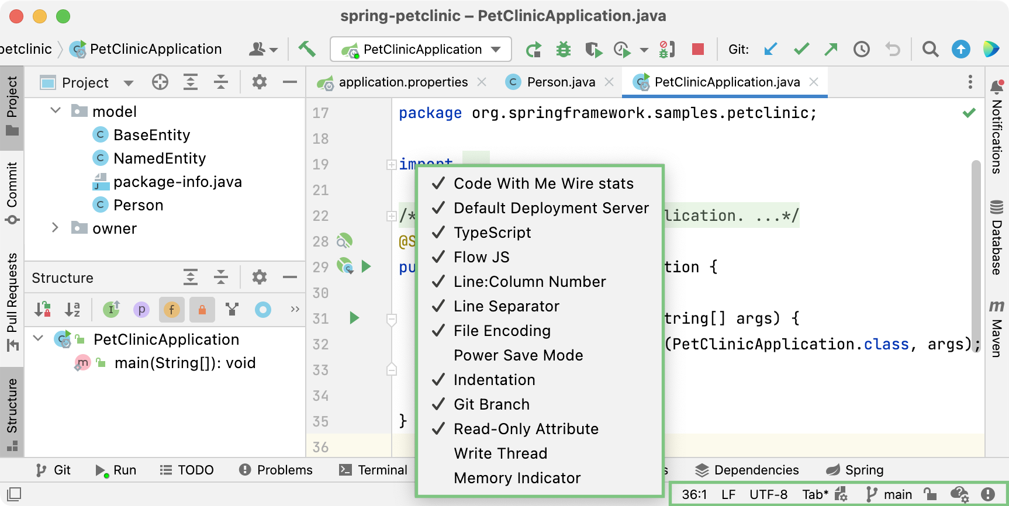Image resolution: width=1009 pixels, height=506 pixels.
Task: Open the Git tool window
Action: click(x=53, y=470)
